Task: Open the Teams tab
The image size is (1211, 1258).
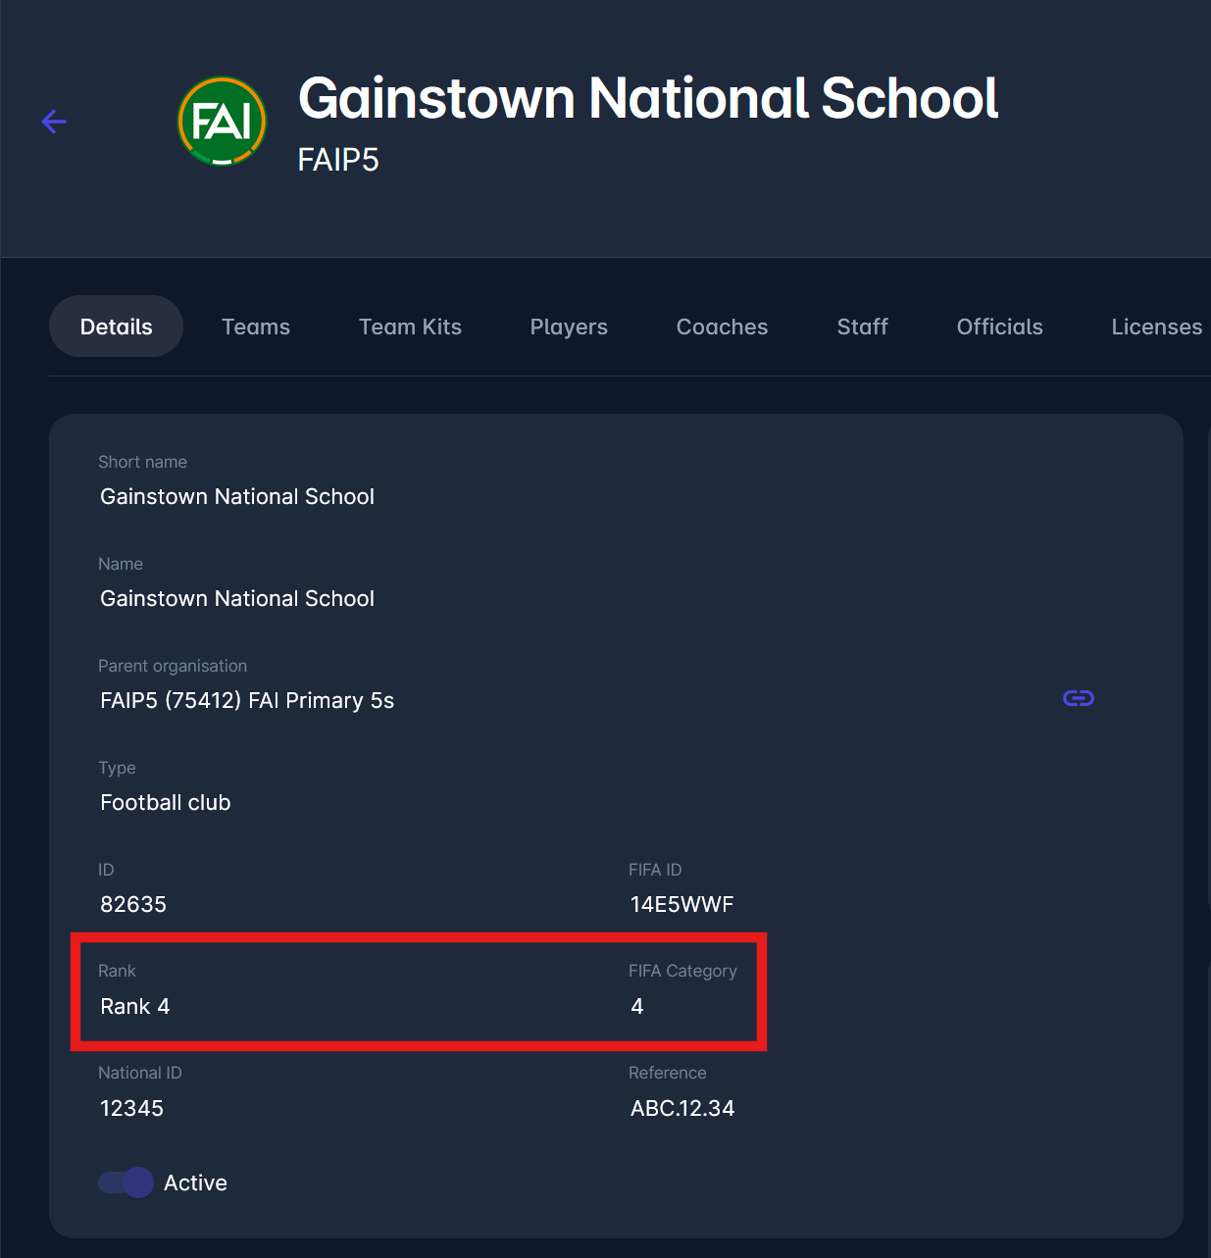Action: coord(256,327)
